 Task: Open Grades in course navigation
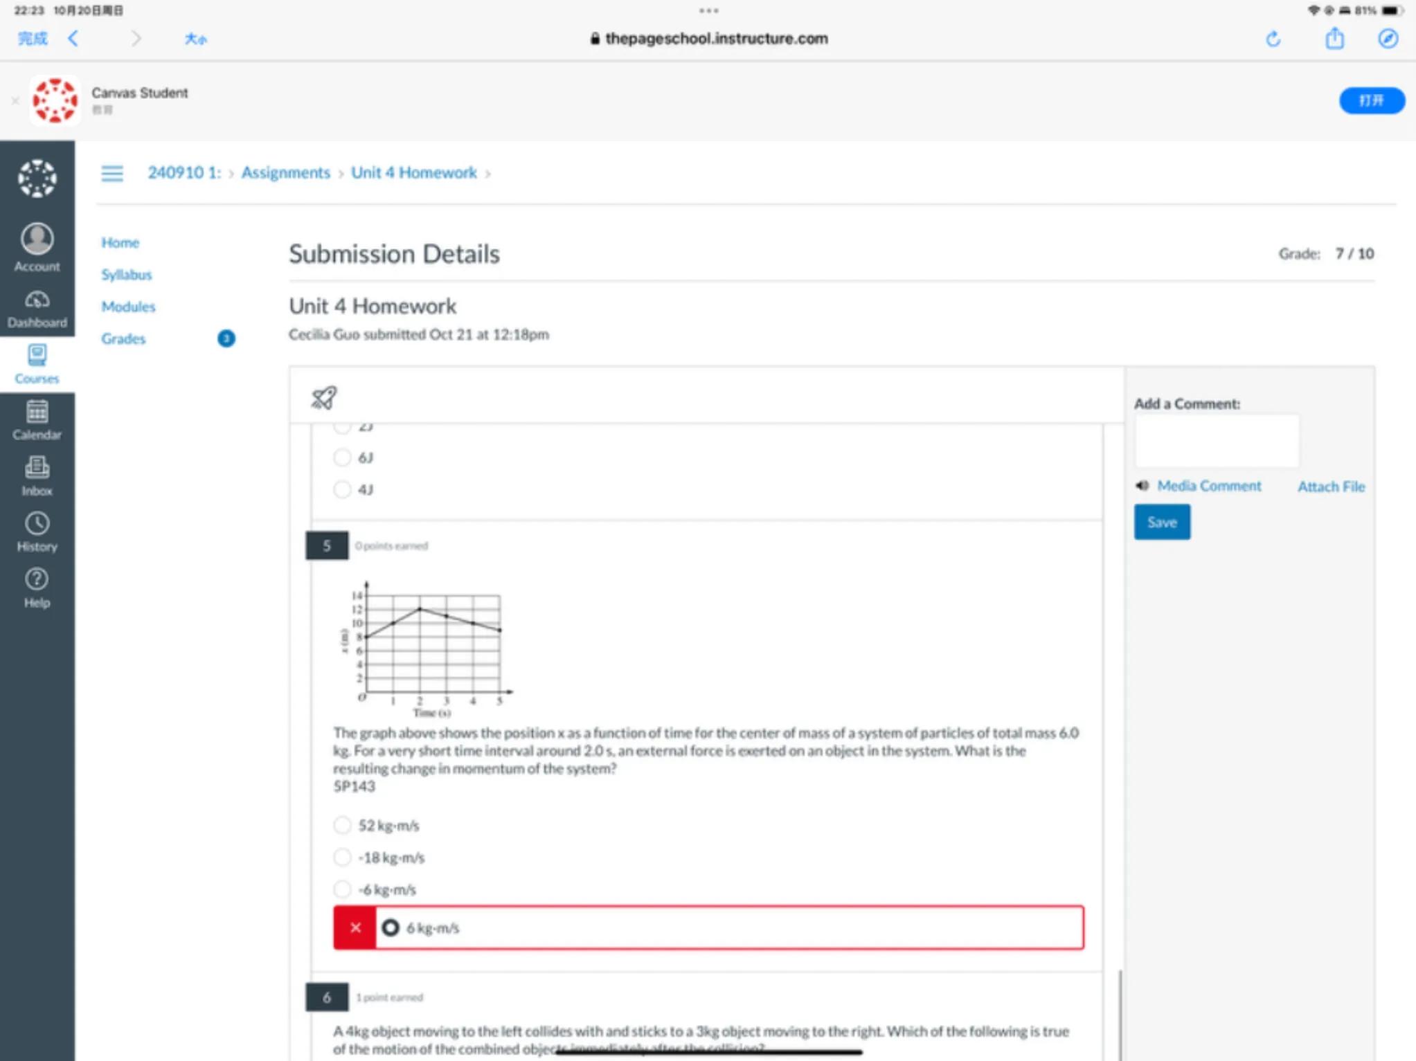pyautogui.click(x=123, y=338)
